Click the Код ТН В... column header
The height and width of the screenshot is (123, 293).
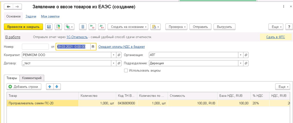pos(127,96)
